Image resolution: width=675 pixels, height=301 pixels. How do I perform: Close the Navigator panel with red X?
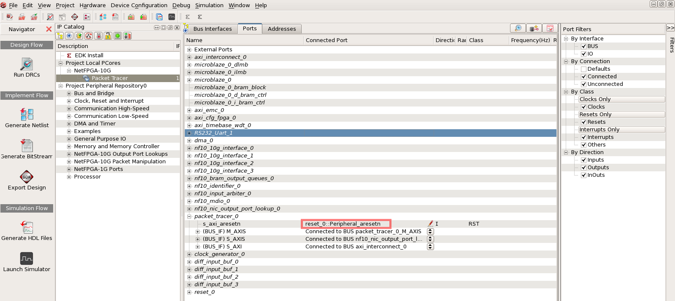coord(49,29)
